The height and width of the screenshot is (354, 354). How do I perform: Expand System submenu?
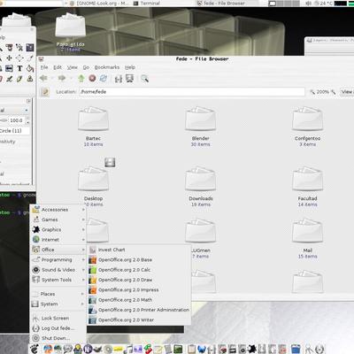pyautogui.click(x=58, y=304)
